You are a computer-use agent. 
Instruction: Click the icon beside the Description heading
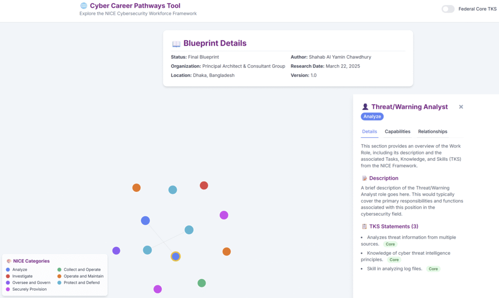pyautogui.click(x=364, y=178)
